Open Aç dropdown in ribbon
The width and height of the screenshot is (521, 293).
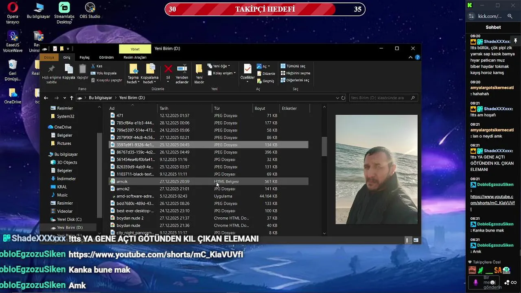(x=263, y=66)
